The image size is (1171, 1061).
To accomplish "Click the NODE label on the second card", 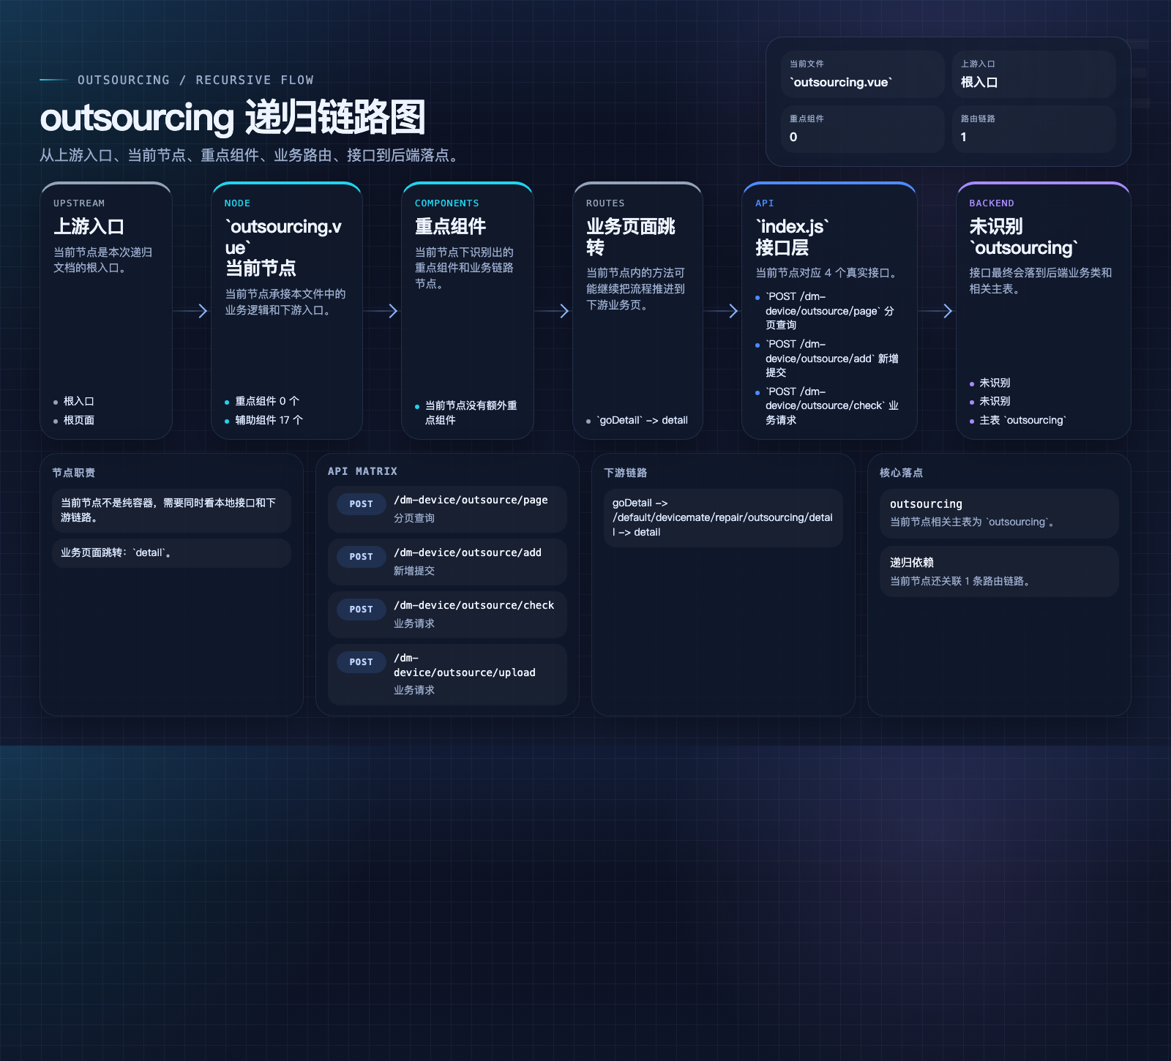I will point(237,203).
